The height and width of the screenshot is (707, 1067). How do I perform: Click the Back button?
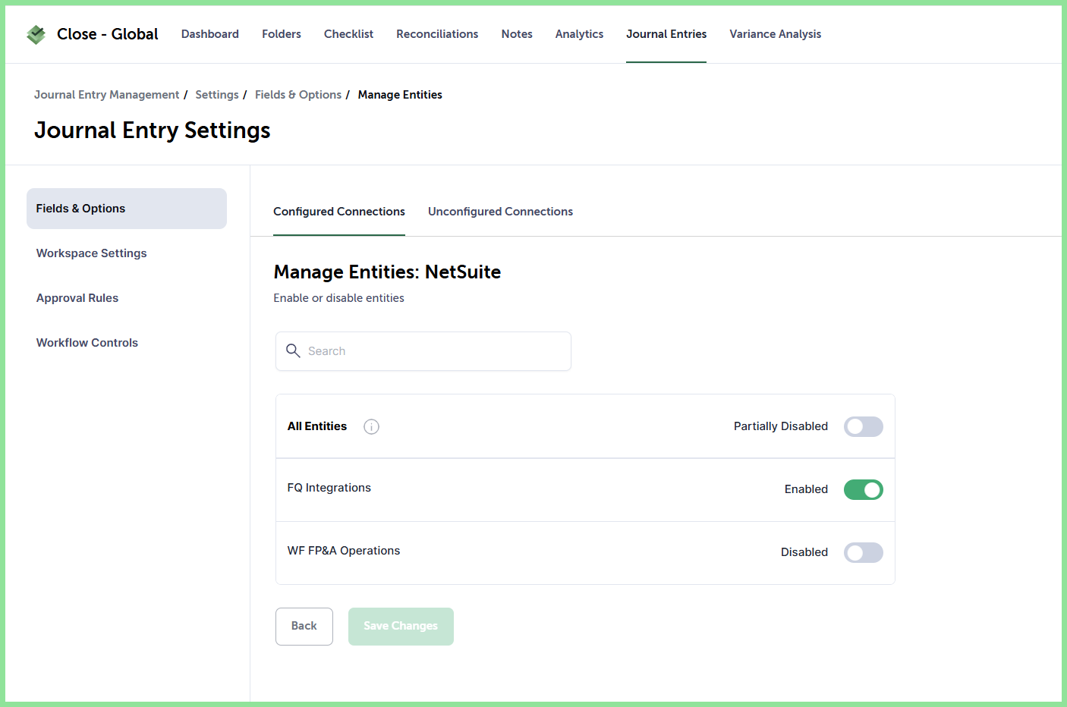tap(304, 627)
